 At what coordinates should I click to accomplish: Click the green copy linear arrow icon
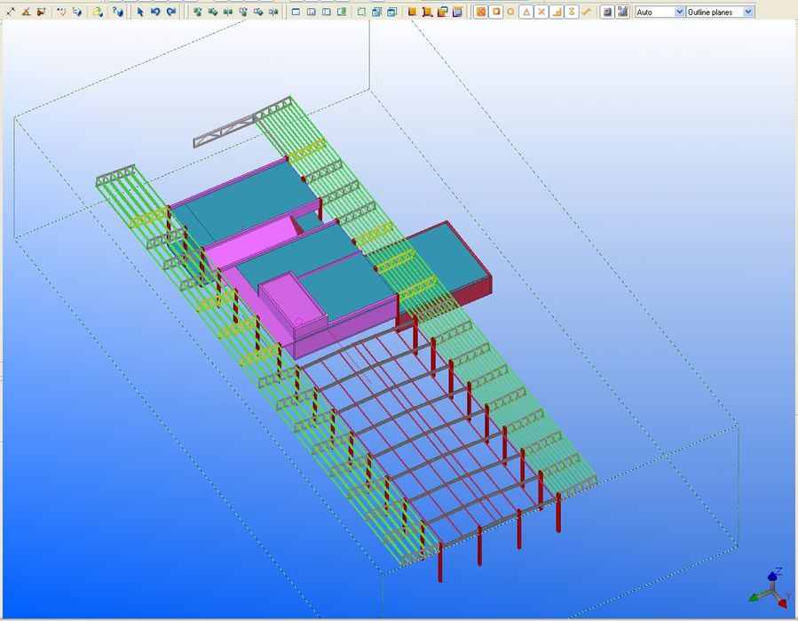click(213, 12)
